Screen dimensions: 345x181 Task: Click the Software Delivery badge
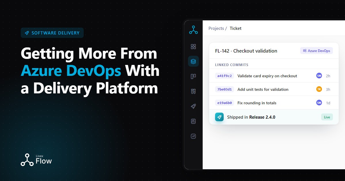tap(52, 33)
